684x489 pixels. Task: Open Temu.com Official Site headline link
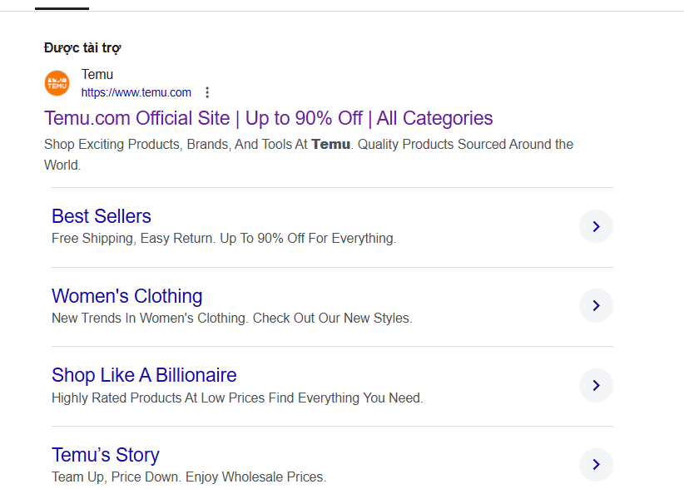pyautogui.click(x=268, y=118)
